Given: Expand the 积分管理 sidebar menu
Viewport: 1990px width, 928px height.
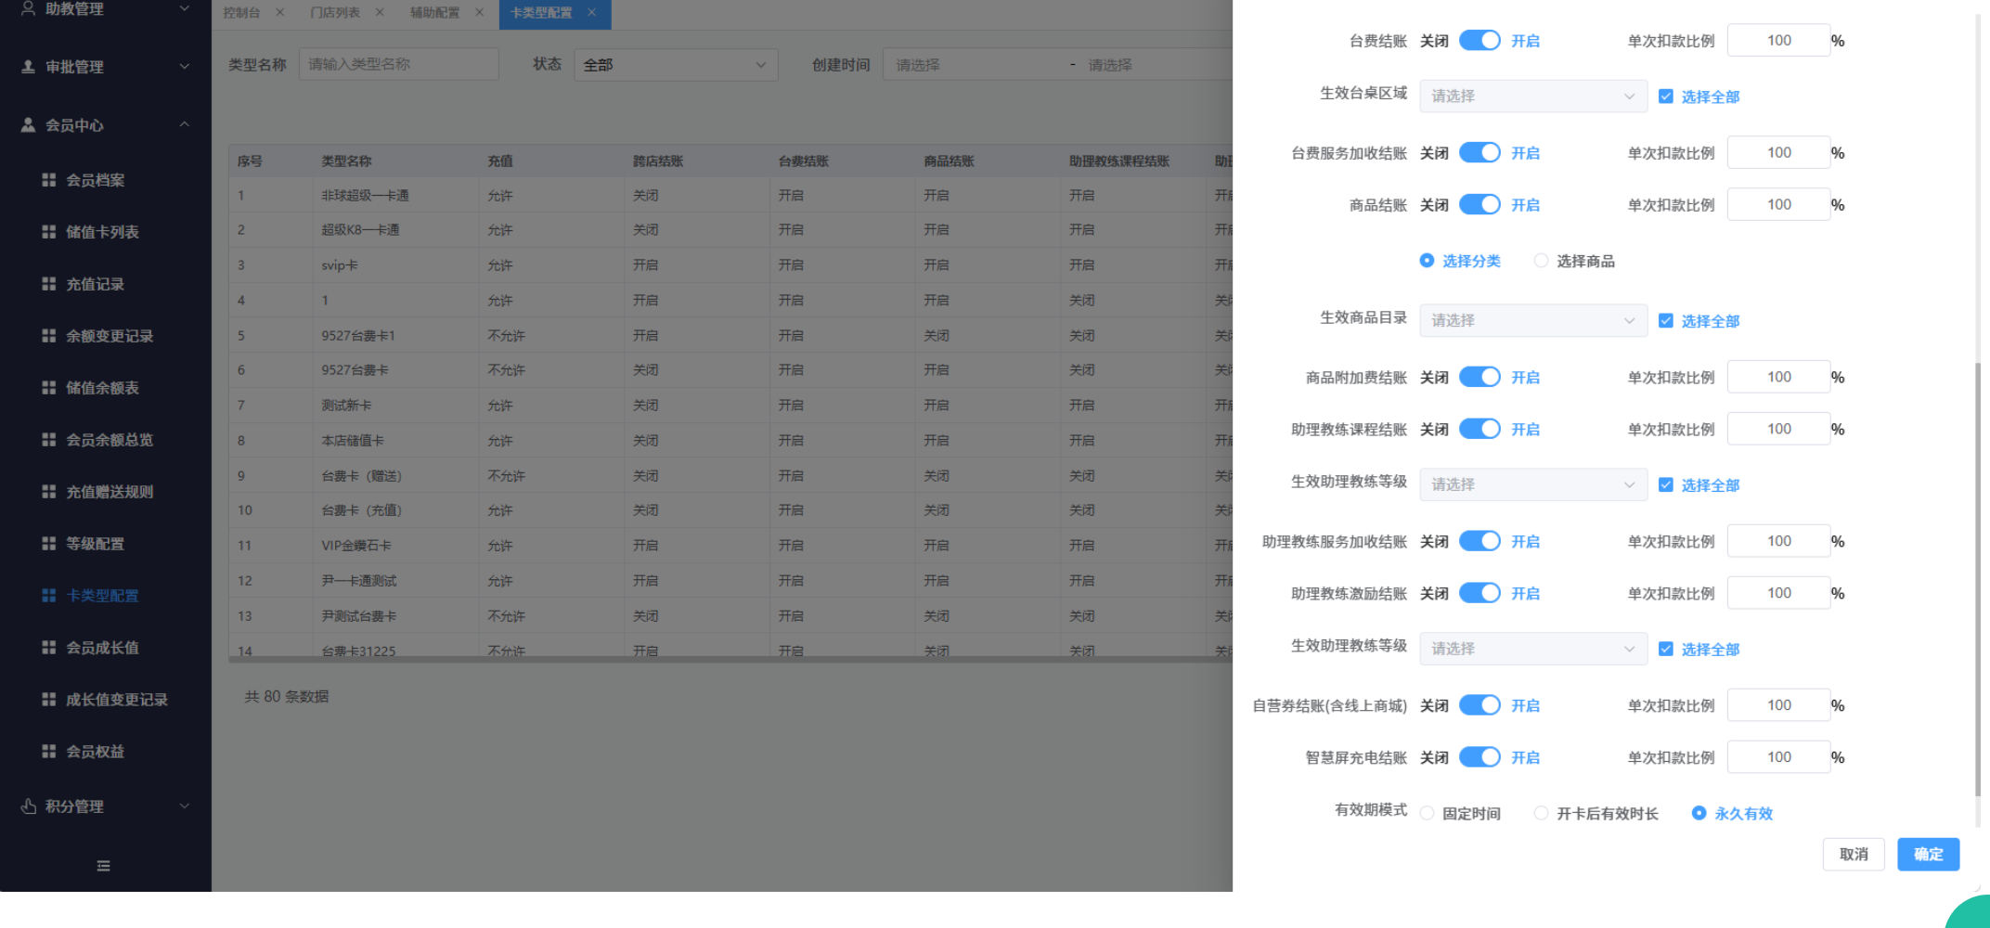Looking at the screenshot, I should coord(106,806).
